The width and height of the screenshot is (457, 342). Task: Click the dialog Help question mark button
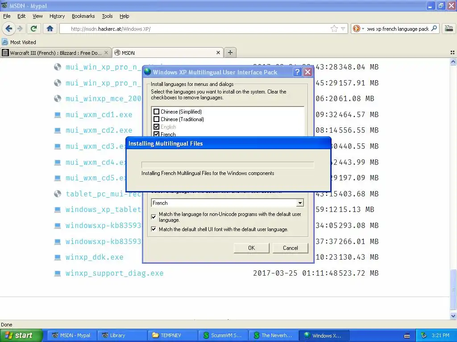pos(297,72)
